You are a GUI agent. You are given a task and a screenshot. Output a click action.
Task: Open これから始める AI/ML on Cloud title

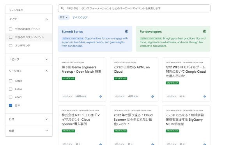click(x=132, y=70)
